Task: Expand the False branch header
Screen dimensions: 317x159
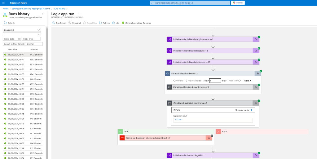Action: click(x=262, y=131)
